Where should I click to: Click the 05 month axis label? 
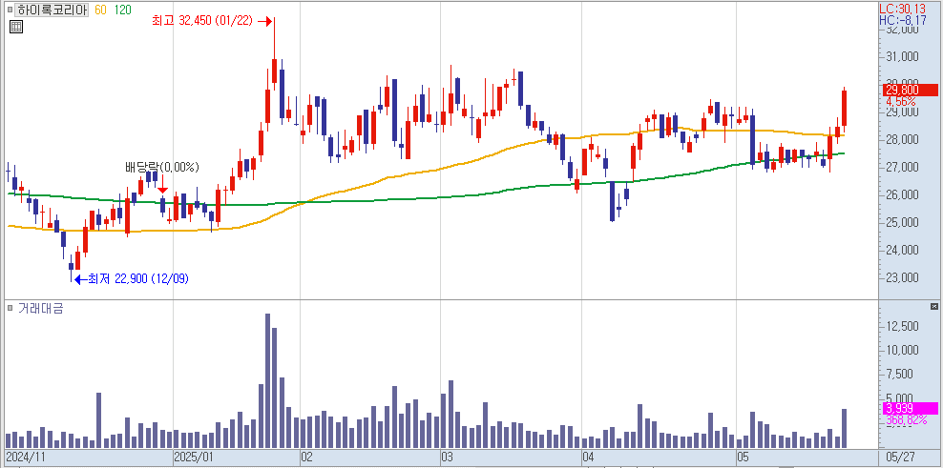pyautogui.click(x=744, y=458)
